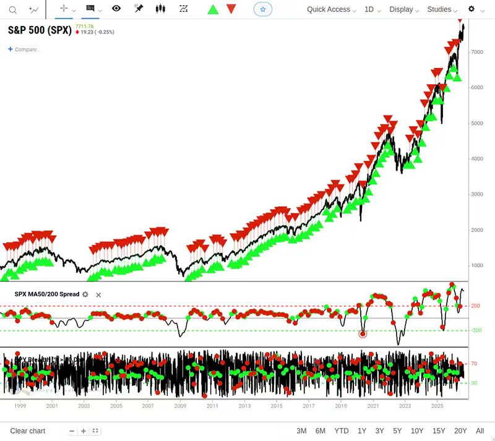This screenshot has width=495, height=441.
Task: Click the 2025 date axis label
Action: tap(437, 406)
